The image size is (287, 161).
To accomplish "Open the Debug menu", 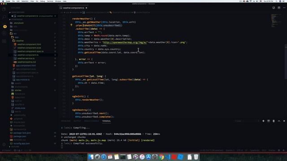I will click(x=43, y=1).
